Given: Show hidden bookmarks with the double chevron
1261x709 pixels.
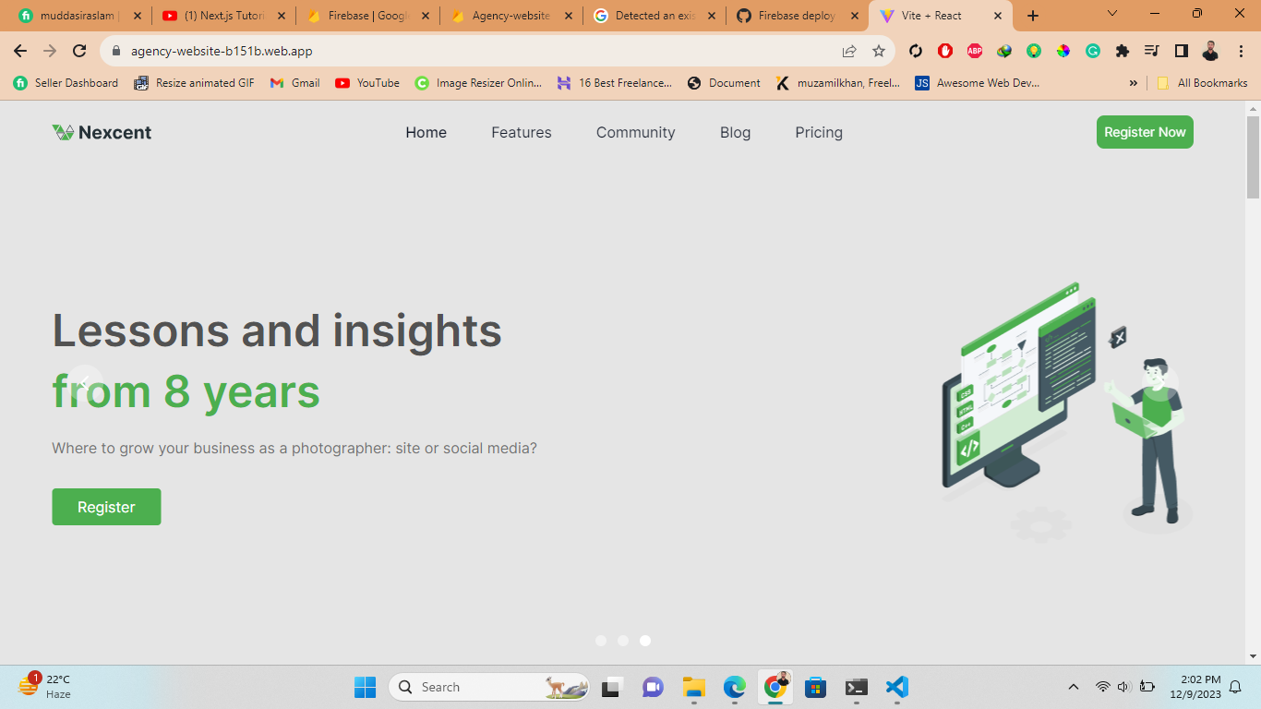Looking at the screenshot, I should point(1134,83).
